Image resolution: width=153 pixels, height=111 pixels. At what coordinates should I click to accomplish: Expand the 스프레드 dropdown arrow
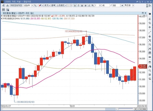(x=66, y=5)
